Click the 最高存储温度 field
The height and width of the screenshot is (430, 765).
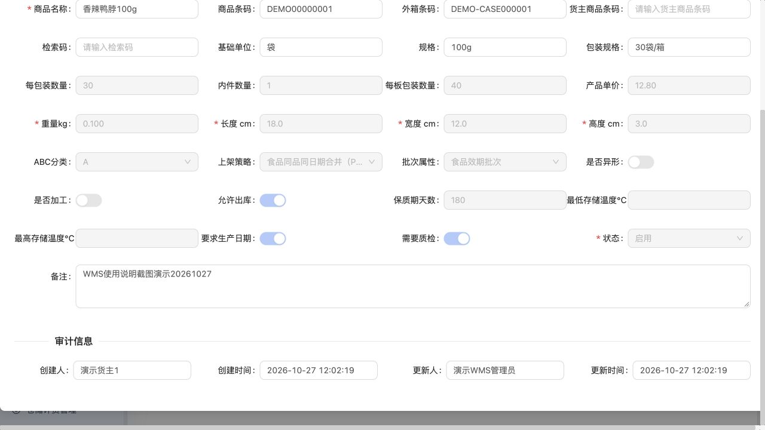click(x=137, y=238)
